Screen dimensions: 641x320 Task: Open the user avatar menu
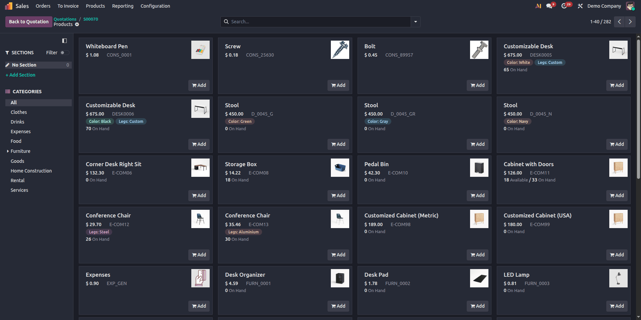(x=630, y=6)
